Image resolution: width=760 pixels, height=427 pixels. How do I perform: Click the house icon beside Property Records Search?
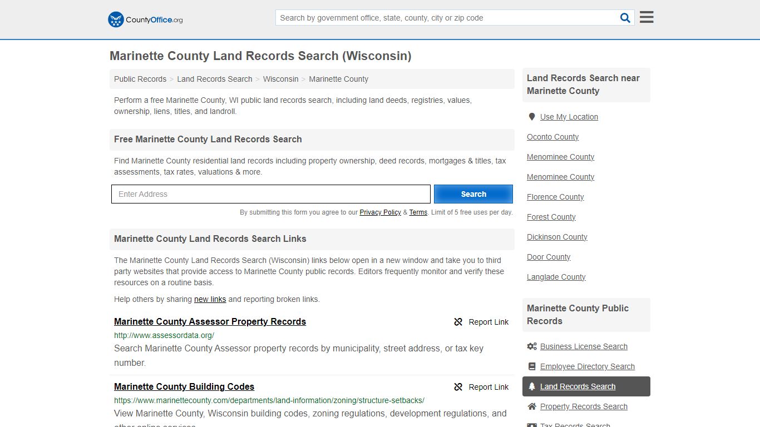532,406
